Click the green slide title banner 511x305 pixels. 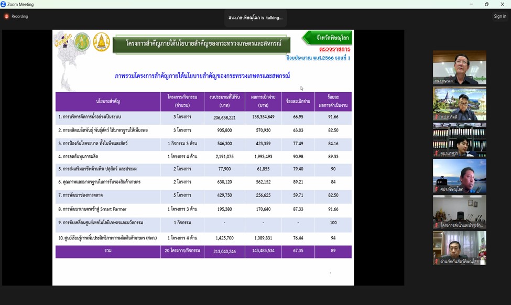click(201, 44)
